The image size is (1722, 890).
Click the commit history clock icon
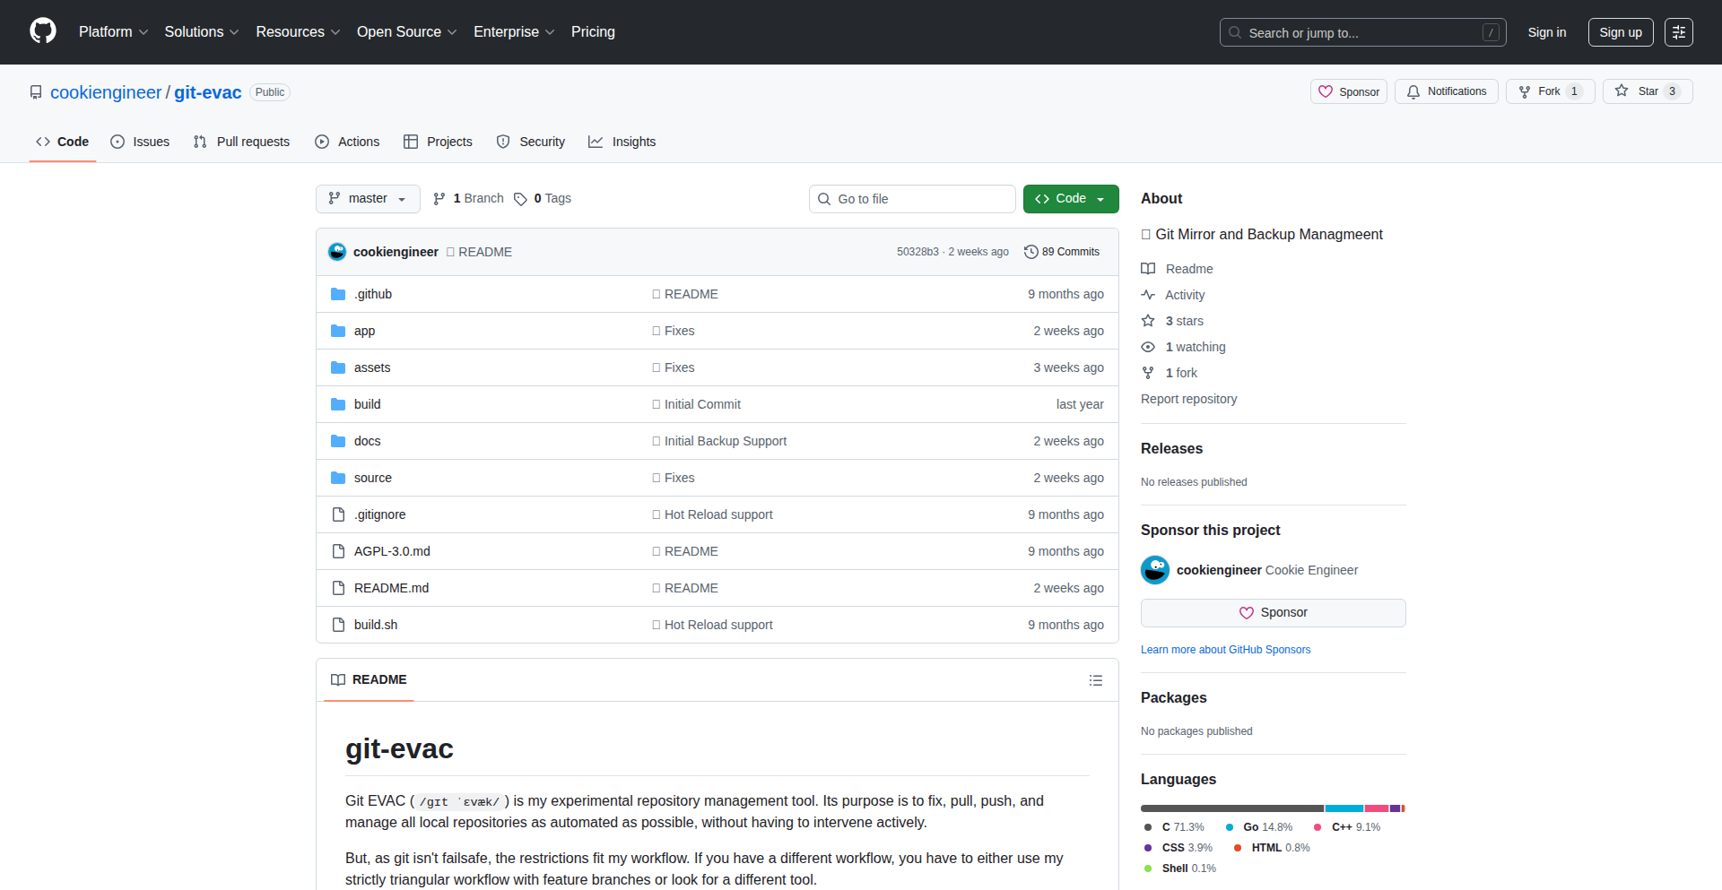click(1031, 252)
